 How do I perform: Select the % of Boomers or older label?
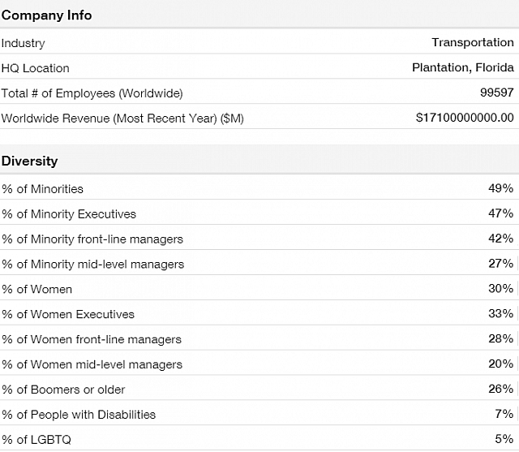(x=65, y=390)
